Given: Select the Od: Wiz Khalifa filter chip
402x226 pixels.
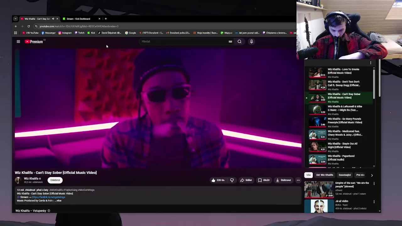Looking at the screenshot, I should (x=324, y=175).
